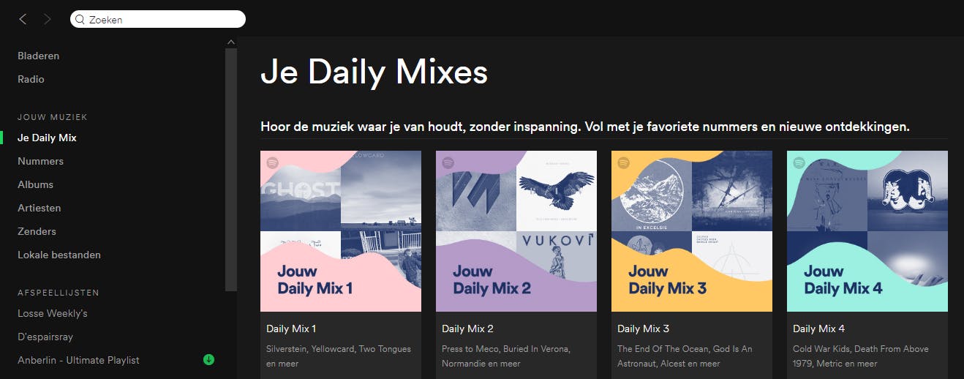The image size is (964, 379).
Task: Click the Spotify logo on Daily Mix 4 cover
Action: click(x=799, y=162)
